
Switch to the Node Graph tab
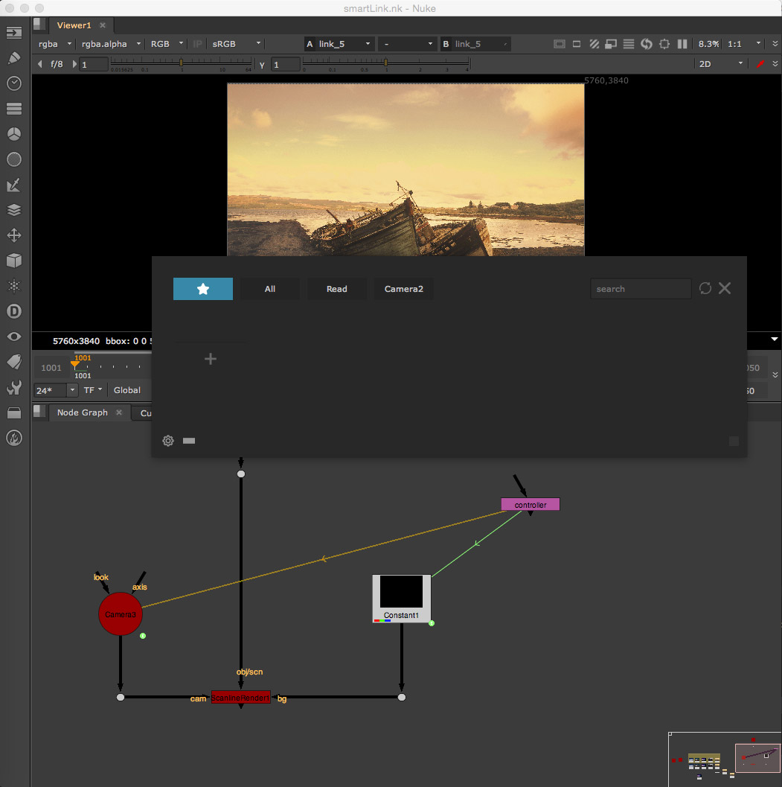[x=82, y=412]
